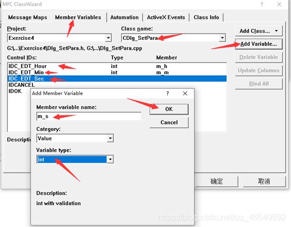The image size is (291, 227).
Task: Select the IDOK control ID
Action: coord(15,91)
